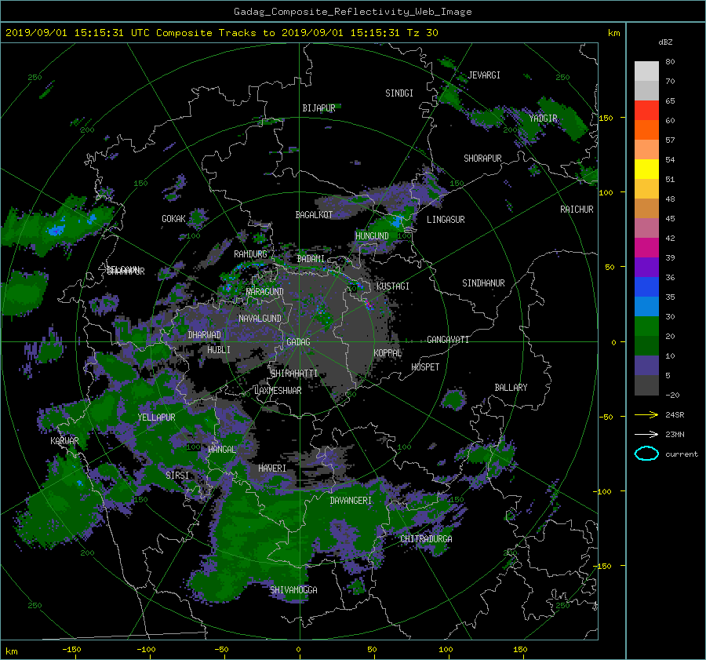Click the HUBLI city label
Screen dimensions: 706x660
(219, 349)
